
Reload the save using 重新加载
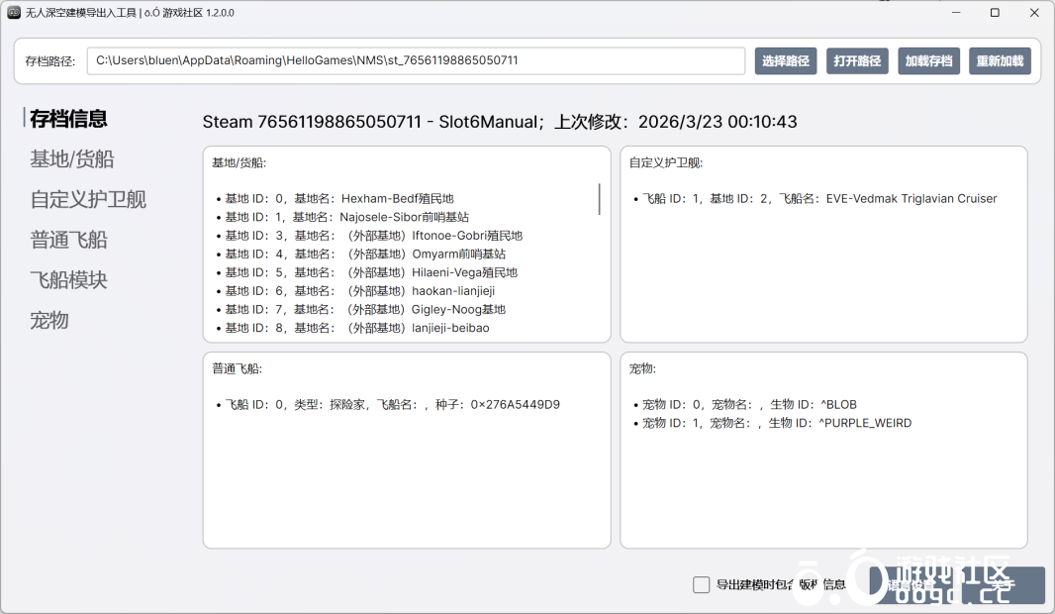1000,61
